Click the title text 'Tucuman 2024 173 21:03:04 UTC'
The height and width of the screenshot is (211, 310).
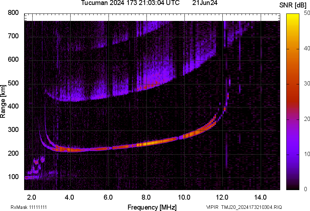point(130,3)
